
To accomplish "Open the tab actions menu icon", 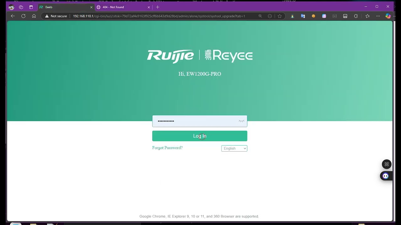I will (31, 7).
